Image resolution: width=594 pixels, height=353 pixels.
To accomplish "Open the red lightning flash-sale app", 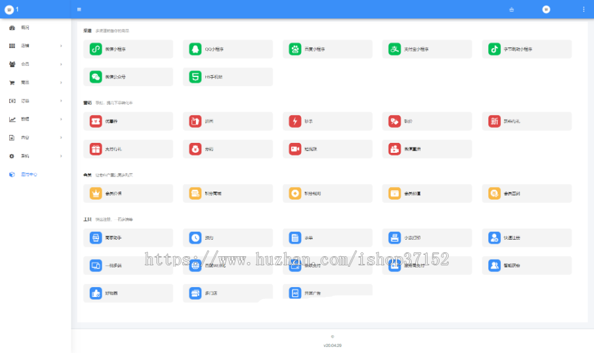I will (327, 121).
